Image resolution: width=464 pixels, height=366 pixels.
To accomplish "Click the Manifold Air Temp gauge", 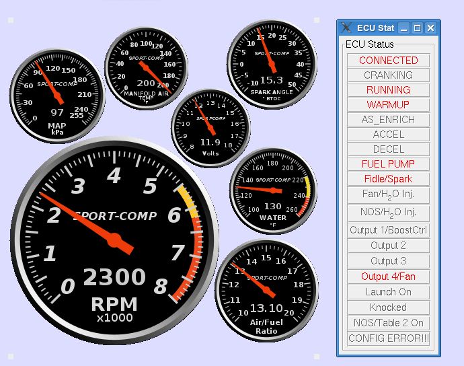I will [x=146, y=65].
